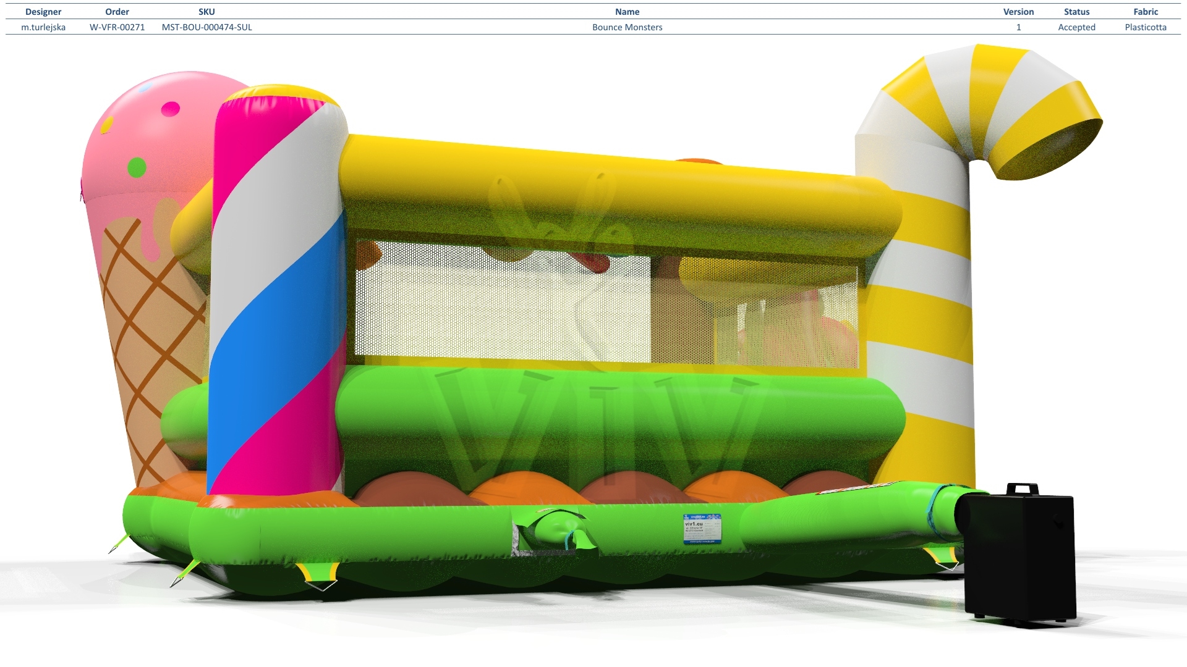Screen dimensions: 1187x667
Task: Select the Order column header
Action: point(117,12)
